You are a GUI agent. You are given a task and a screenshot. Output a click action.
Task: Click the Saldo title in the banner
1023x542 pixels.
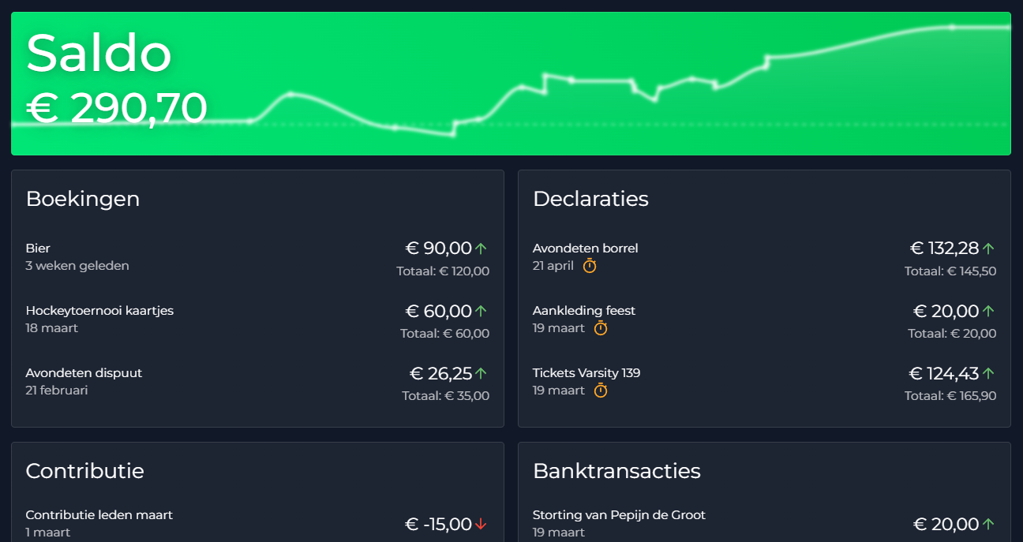tap(99, 54)
